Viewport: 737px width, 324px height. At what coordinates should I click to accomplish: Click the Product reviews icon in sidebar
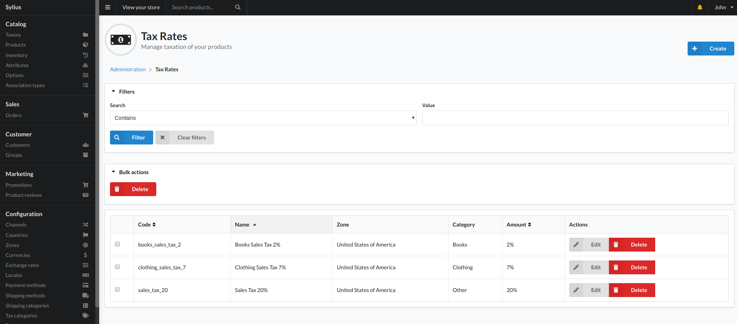85,195
